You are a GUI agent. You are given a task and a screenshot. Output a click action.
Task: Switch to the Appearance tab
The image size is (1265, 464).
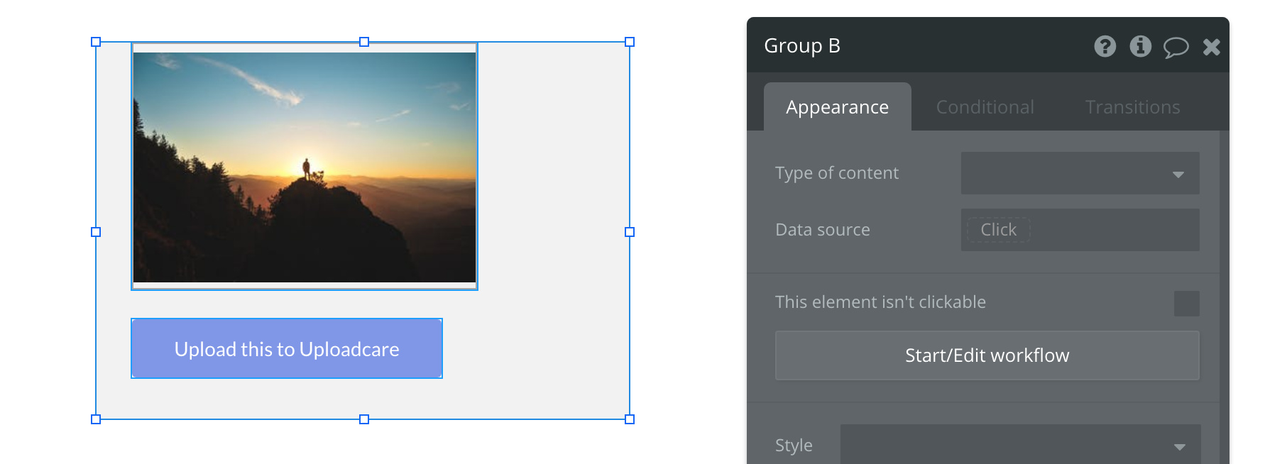pos(837,107)
